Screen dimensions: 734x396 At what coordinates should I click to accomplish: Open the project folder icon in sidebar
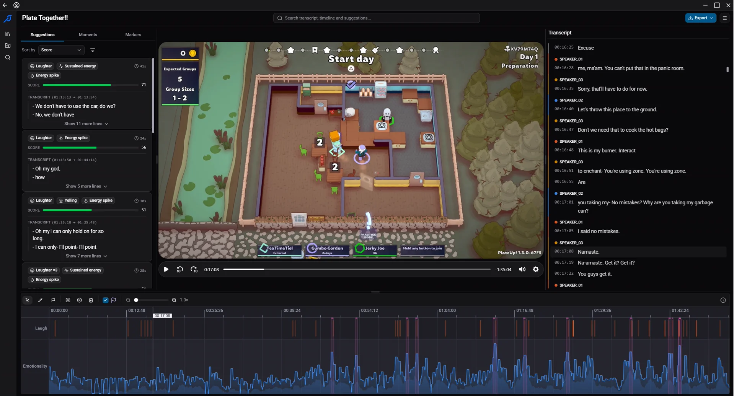pos(8,46)
